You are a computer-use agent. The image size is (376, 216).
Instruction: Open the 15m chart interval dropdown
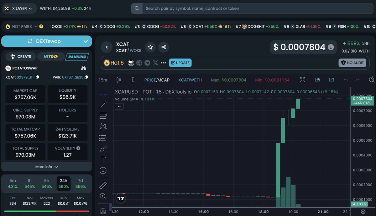point(103,80)
